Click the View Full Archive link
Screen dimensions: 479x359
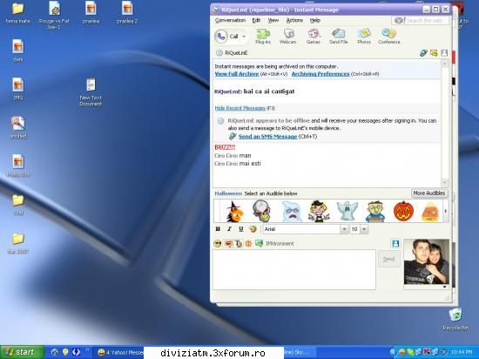pos(237,74)
